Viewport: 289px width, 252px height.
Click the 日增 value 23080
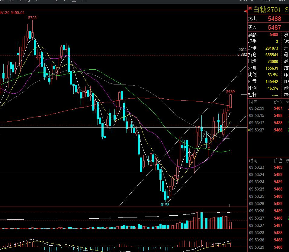(273, 61)
